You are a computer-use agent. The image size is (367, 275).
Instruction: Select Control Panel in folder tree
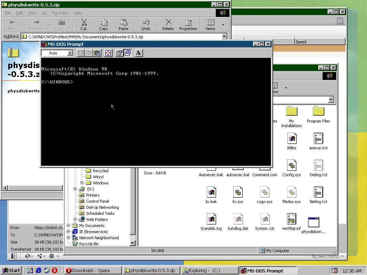[x=97, y=201]
